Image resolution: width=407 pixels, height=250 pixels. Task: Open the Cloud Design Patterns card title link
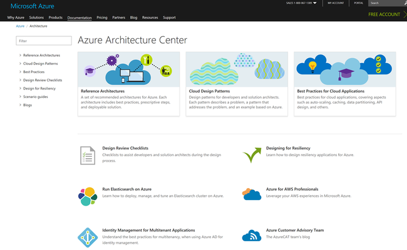click(x=209, y=91)
